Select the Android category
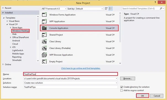 click(16, 41)
